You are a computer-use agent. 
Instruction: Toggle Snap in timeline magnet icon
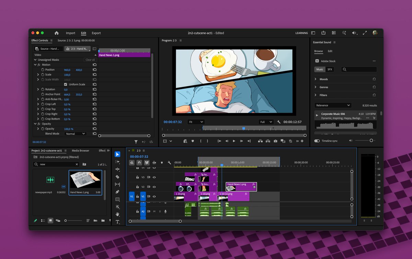pyautogui.click(x=139, y=163)
